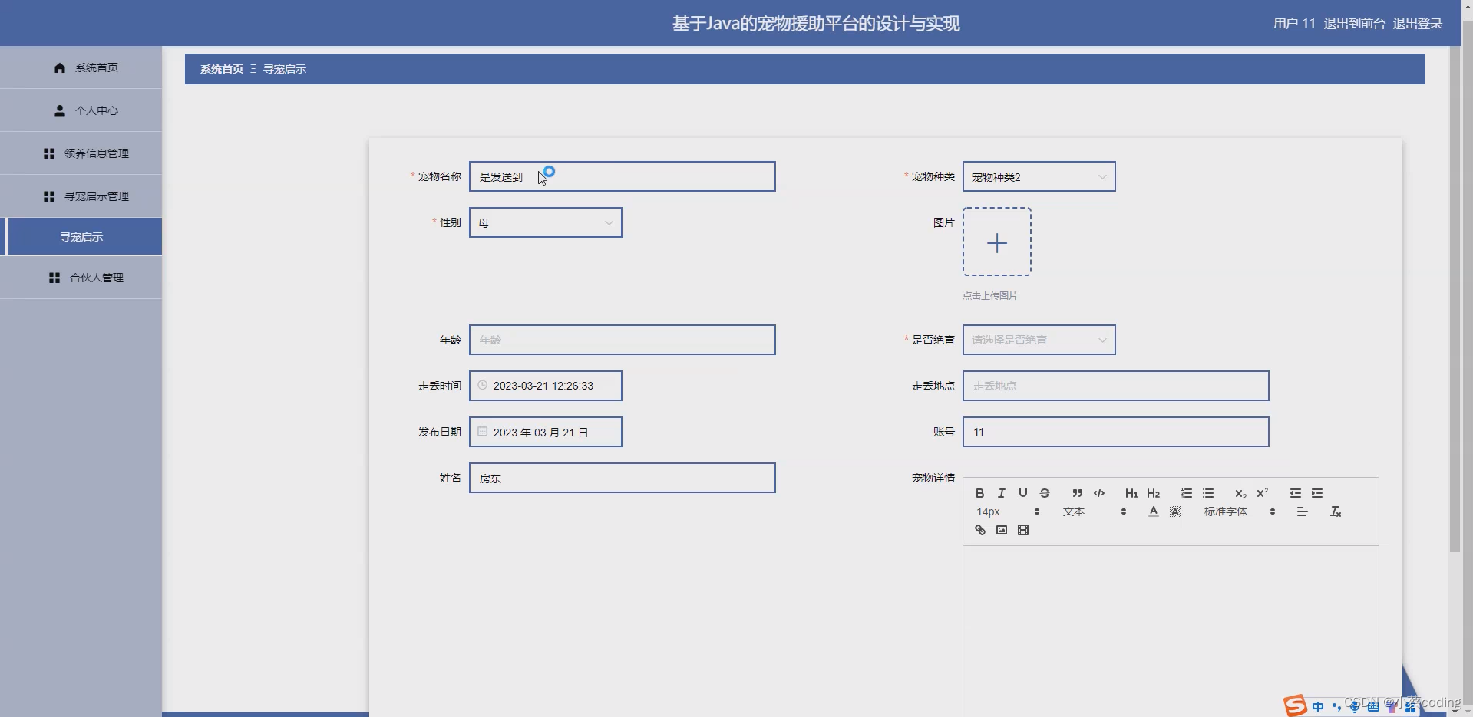Apply superscript formatting
Screen dimensions: 1473x717
click(1262, 493)
